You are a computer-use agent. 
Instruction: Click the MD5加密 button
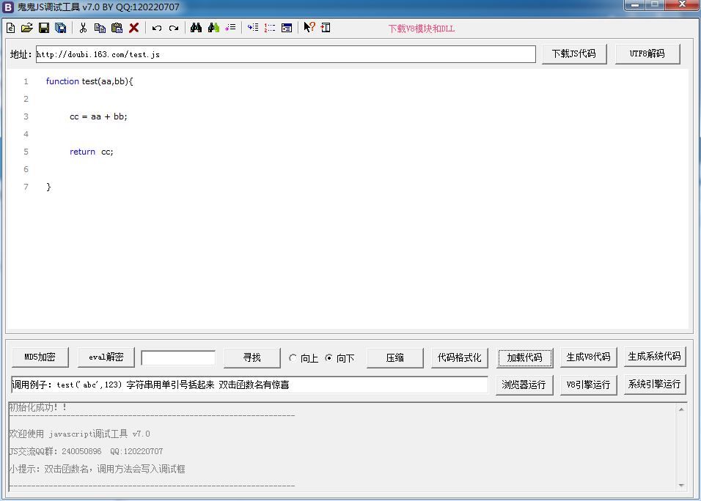click(40, 357)
